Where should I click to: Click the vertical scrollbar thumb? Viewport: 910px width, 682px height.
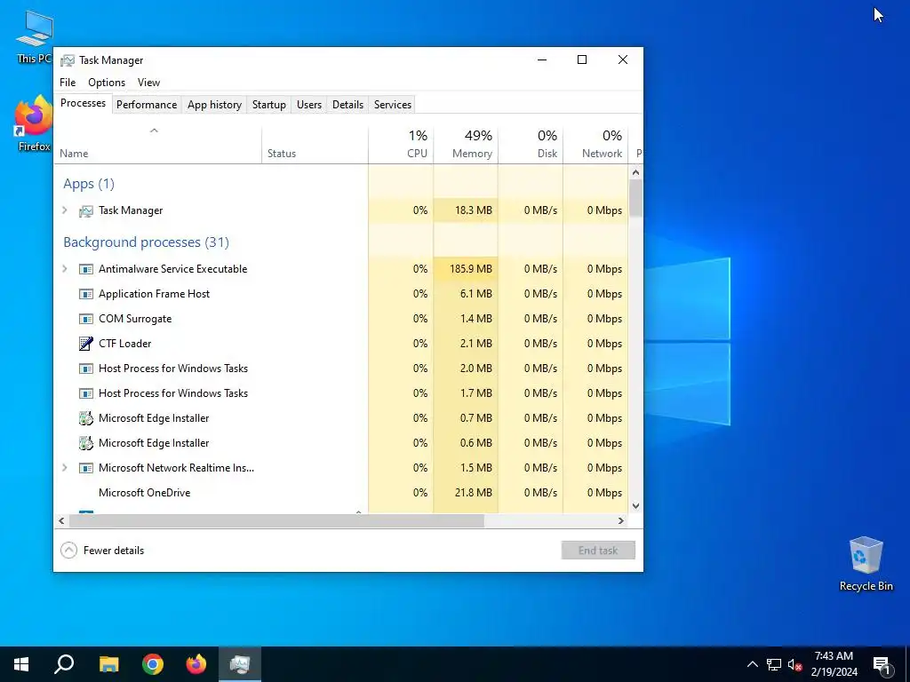pos(635,198)
